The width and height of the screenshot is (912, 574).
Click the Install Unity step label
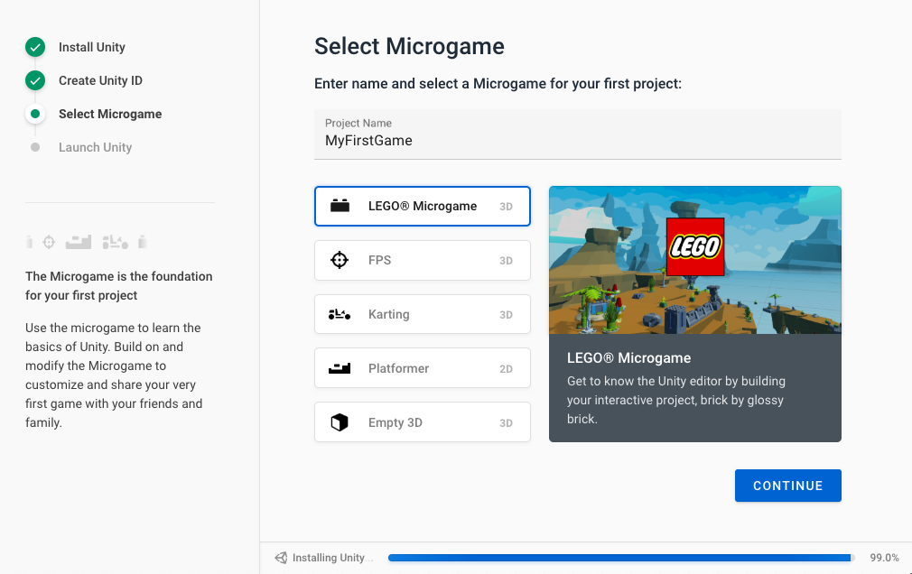[x=92, y=47]
